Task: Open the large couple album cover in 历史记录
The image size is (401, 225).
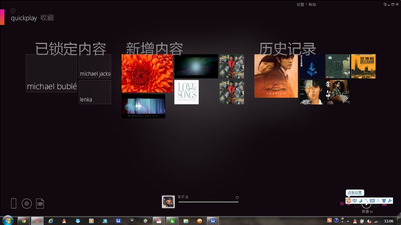Action: click(x=276, y=76)
